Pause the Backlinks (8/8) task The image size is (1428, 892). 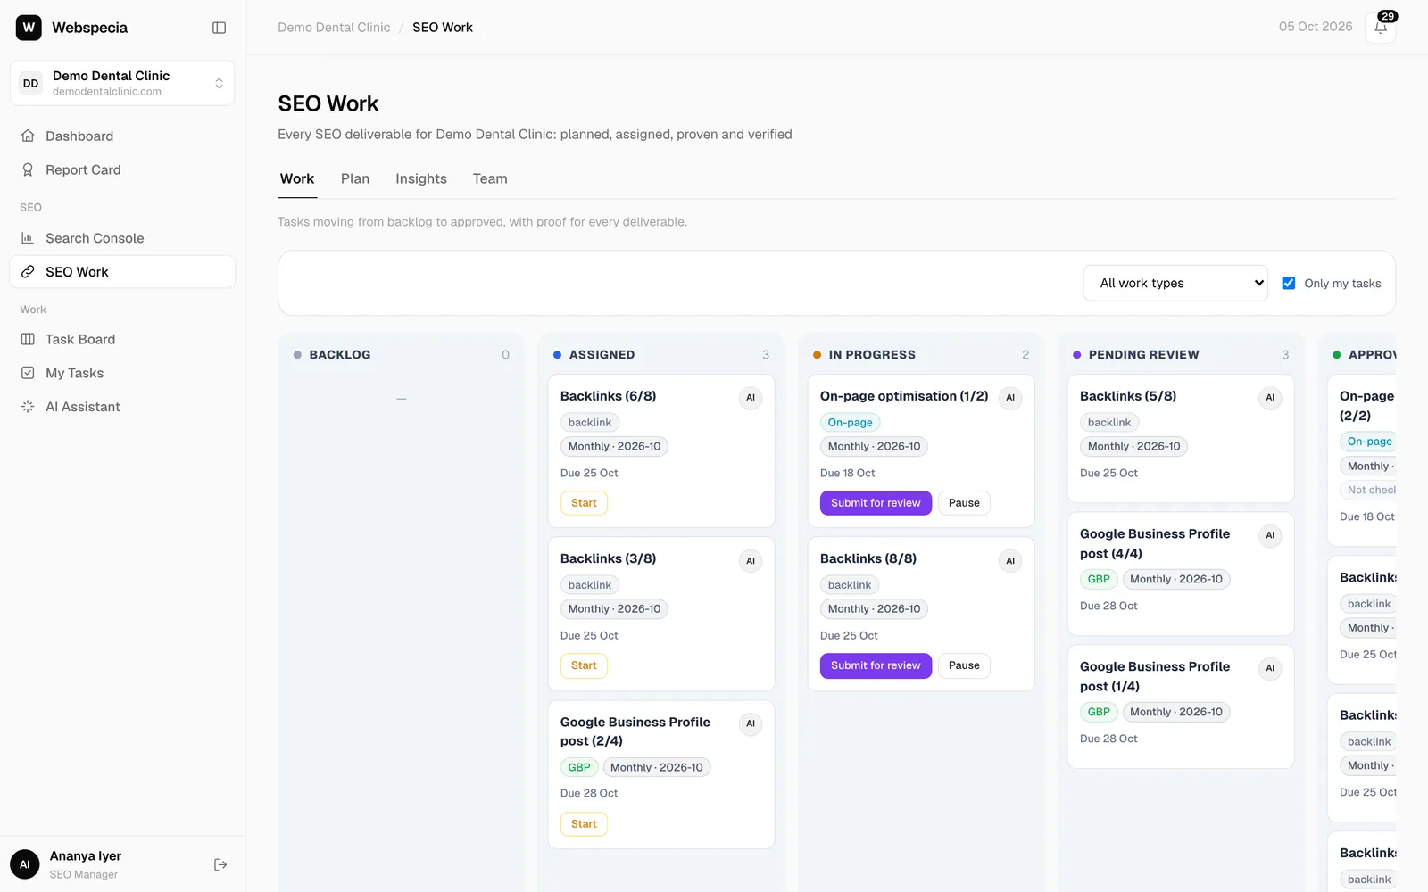tap(964, 665)
